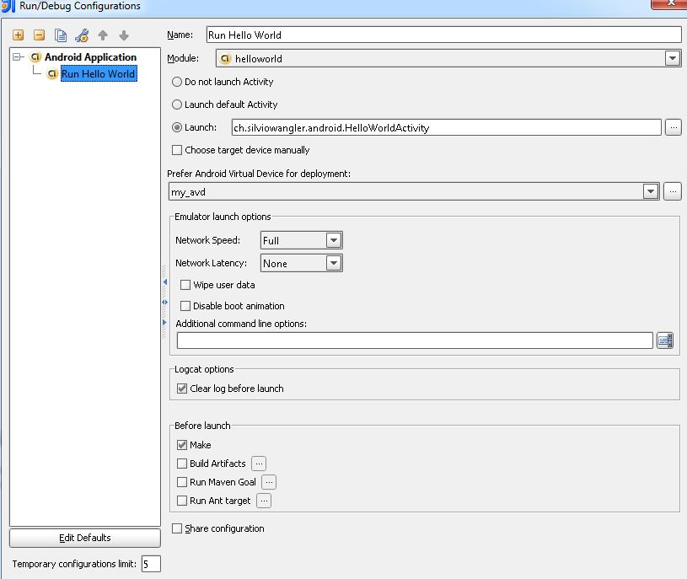
Task: Open the Module dropdown helloworld
Action: [x=672, y=58]
